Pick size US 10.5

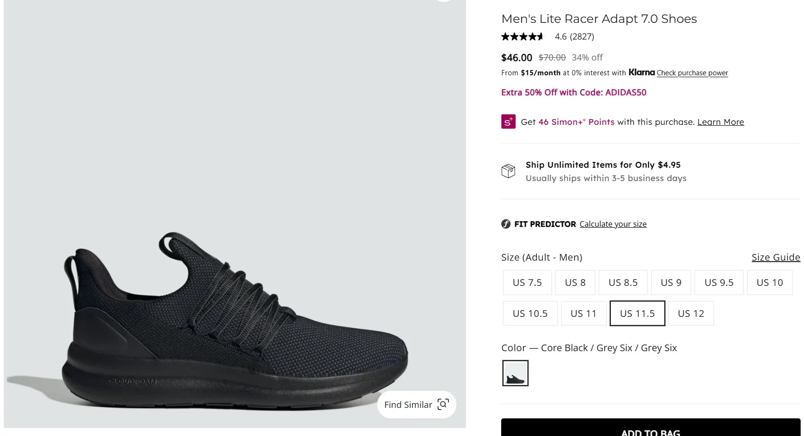530,314
